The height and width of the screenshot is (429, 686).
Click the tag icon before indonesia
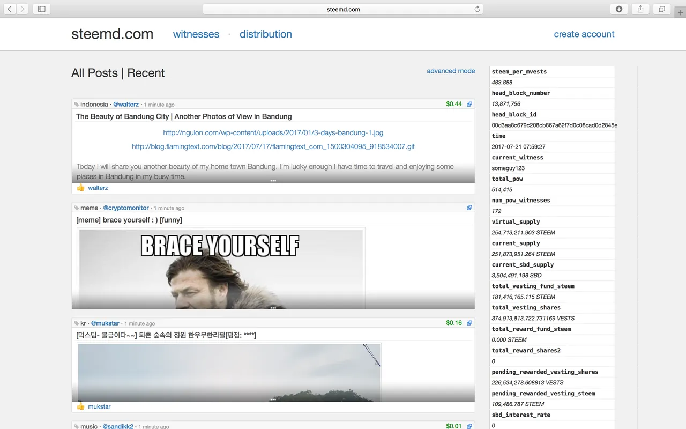click(77, 105)
